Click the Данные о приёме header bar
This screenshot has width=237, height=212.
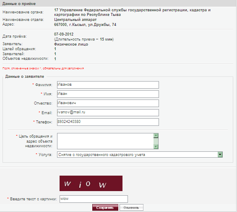coord(118,3)
